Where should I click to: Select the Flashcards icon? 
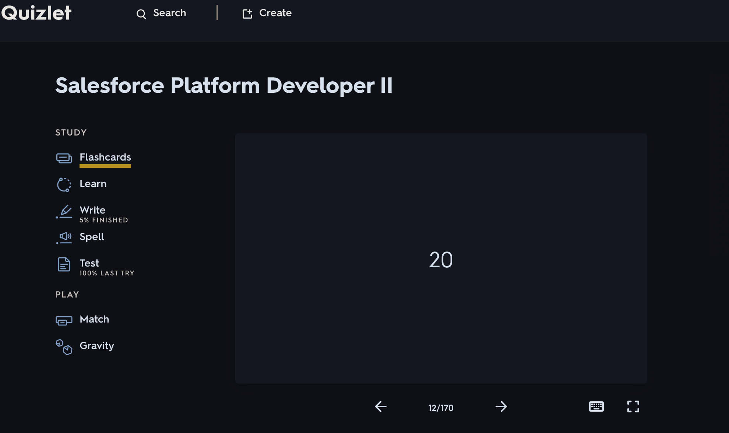pos(64,158)
